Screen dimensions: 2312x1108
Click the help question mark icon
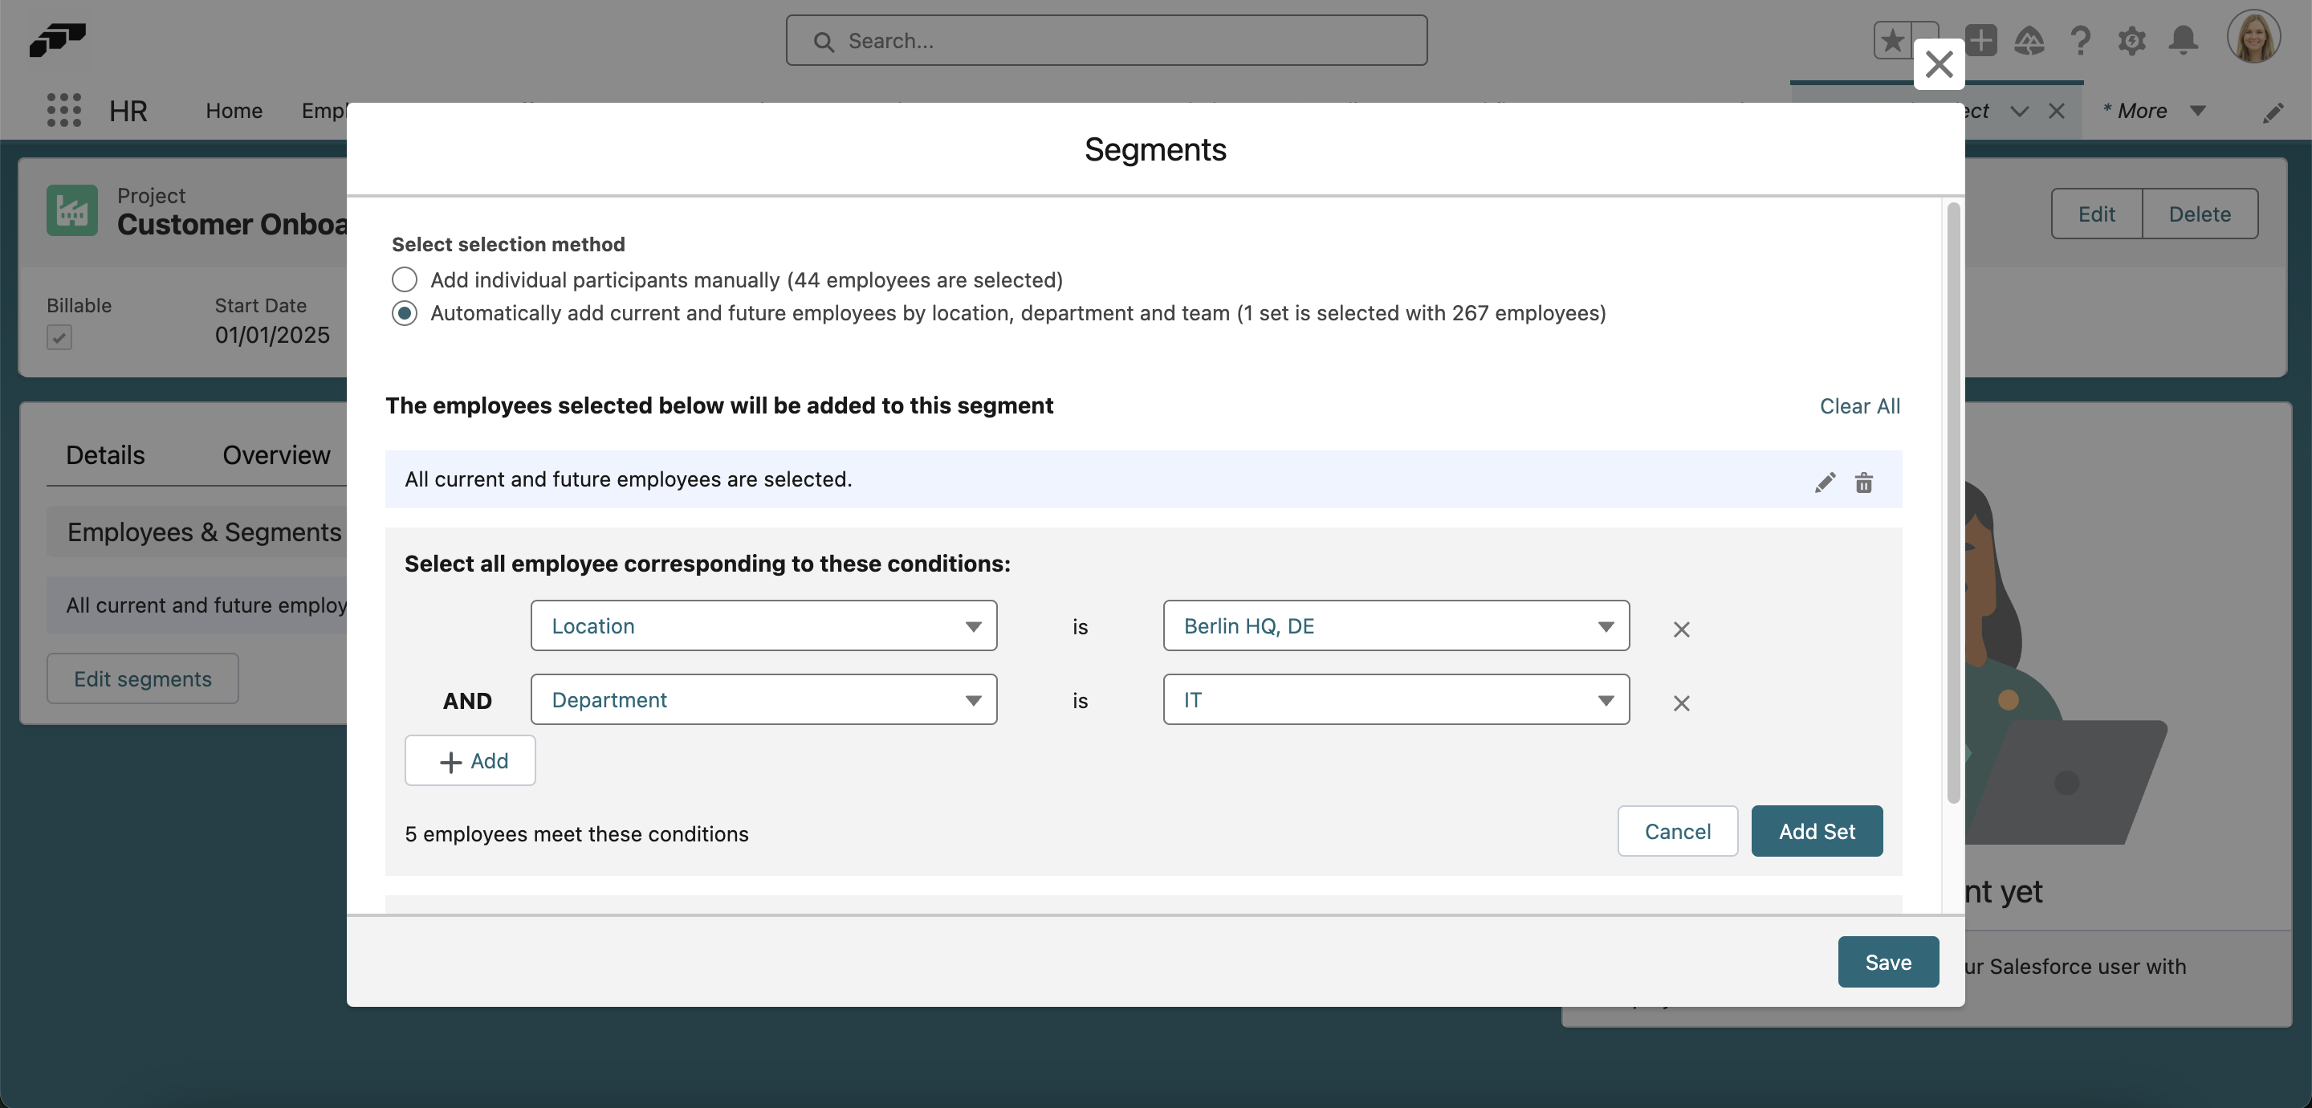(2081, 40)
